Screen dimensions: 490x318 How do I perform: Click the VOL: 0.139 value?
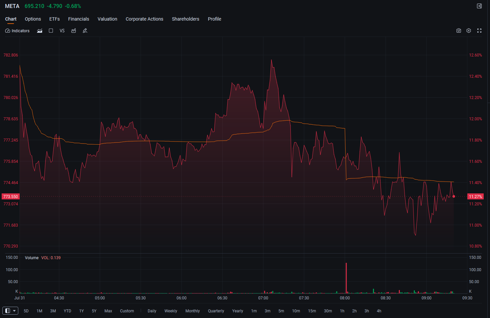pyautogui.click(x=51, y=258)
